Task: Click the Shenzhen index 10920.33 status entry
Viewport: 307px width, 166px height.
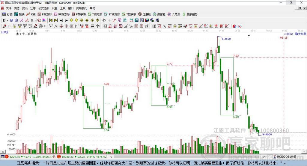Action: click(x=82, y=157)
